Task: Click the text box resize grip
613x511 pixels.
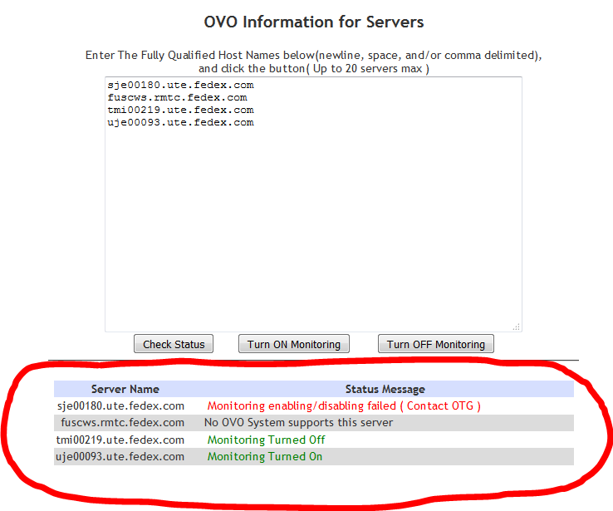Action: click(x=517, y=327)
